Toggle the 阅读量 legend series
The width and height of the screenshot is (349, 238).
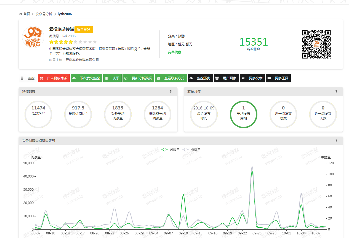(x=170, y=150)
